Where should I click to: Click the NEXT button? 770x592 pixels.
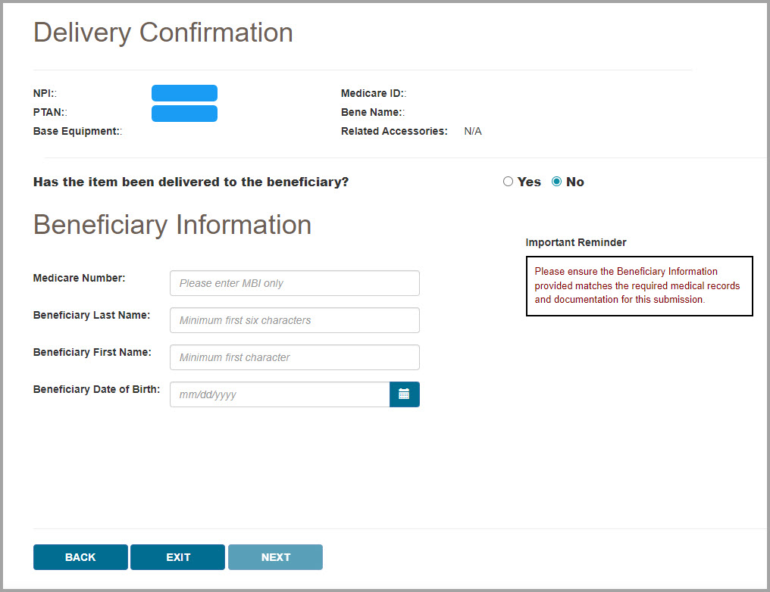tap(275, 556)
